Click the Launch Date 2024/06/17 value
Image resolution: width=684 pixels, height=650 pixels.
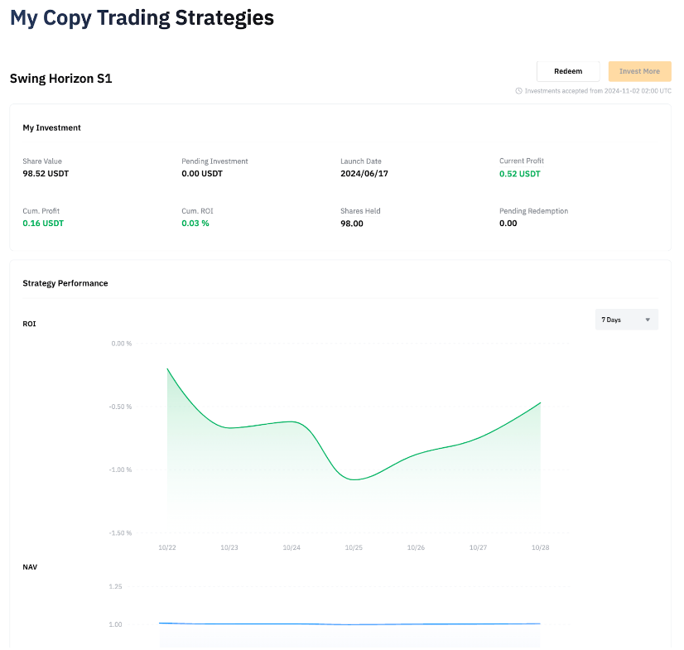tap(364, 174)
